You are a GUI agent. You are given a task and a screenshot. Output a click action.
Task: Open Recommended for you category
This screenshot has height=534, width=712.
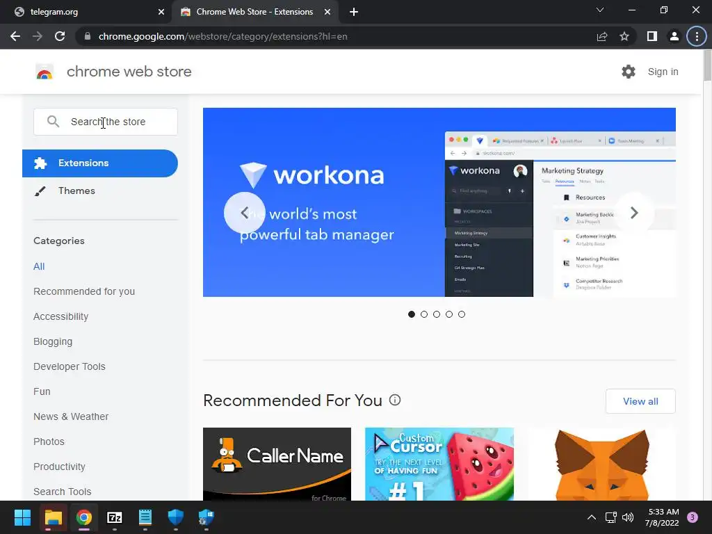coord(84,291)
